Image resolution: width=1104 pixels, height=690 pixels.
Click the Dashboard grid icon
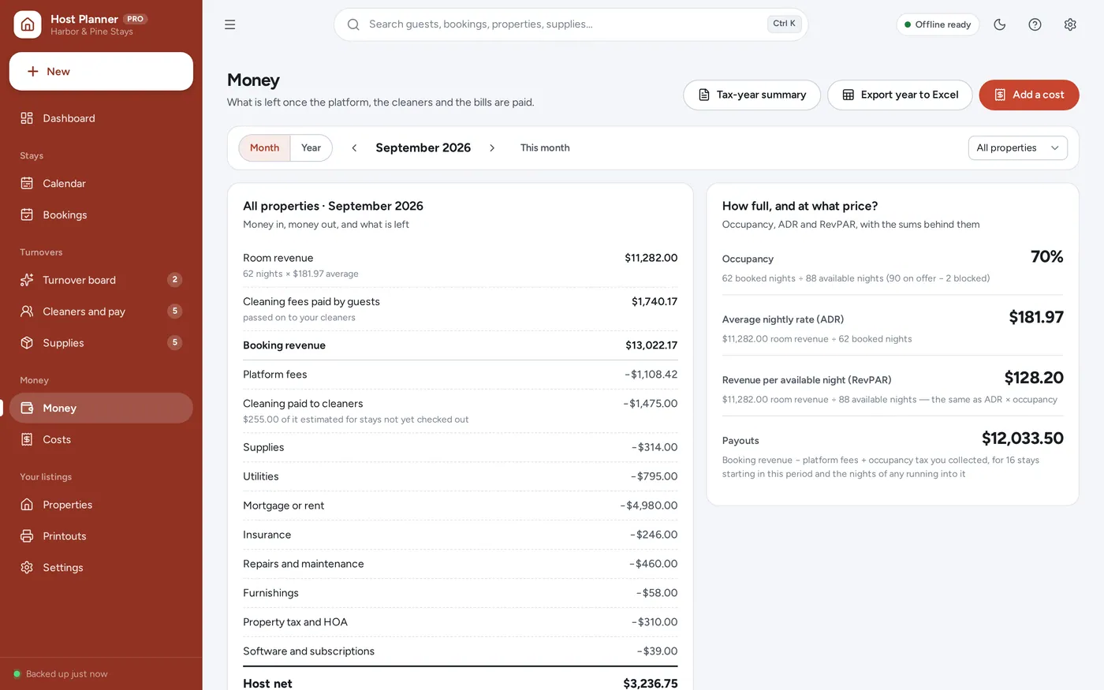27,118
